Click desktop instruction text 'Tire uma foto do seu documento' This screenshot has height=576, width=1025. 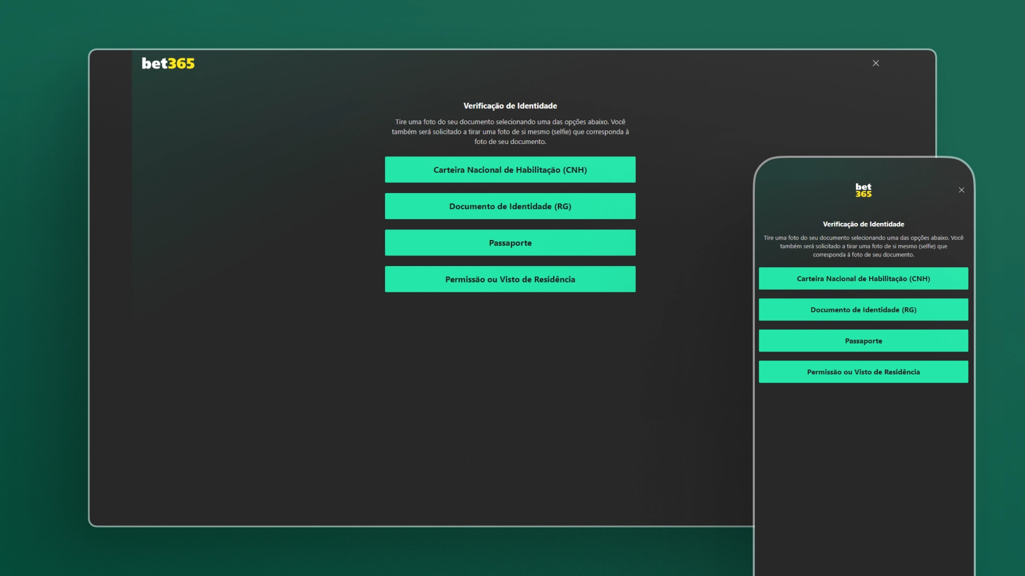pos(444,122)
